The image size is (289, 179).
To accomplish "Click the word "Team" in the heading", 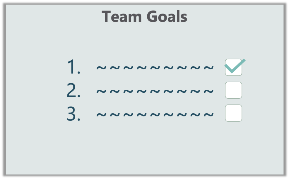I will click(122, 17).
